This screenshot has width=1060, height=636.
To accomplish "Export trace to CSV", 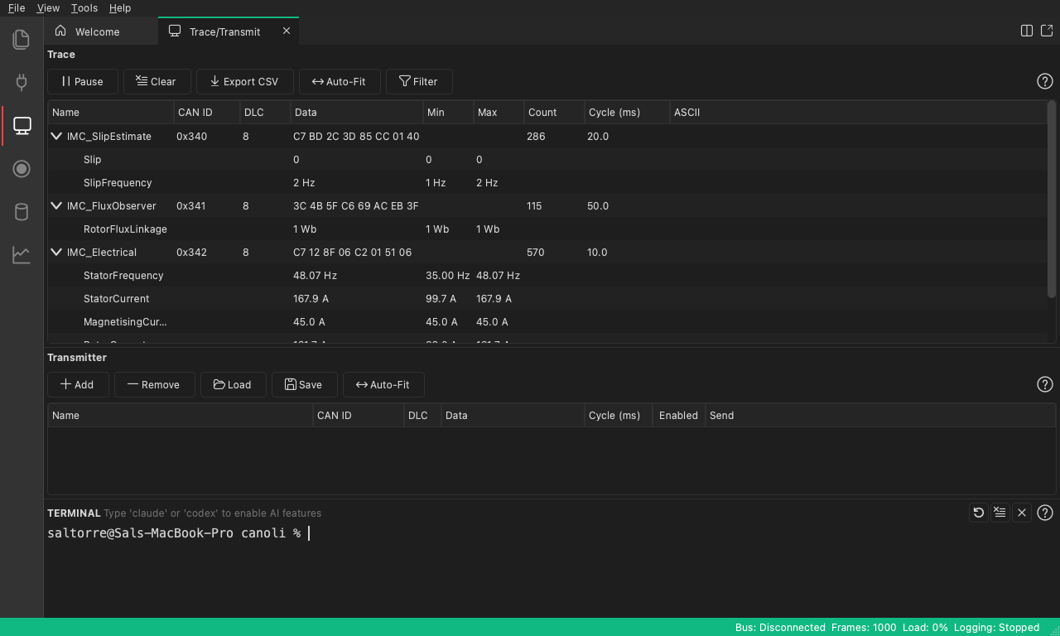I will coord(244,81).
